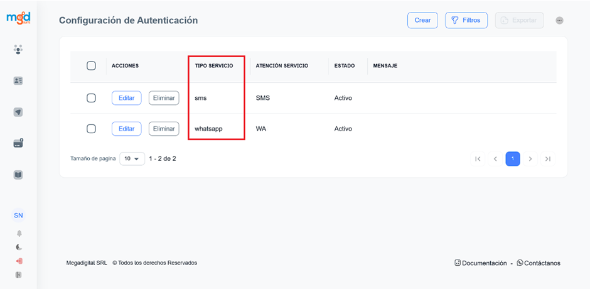The height and width of the screenshot is (289, 590).
Task: Open the contact card sidebar icon
Action: 18,81
